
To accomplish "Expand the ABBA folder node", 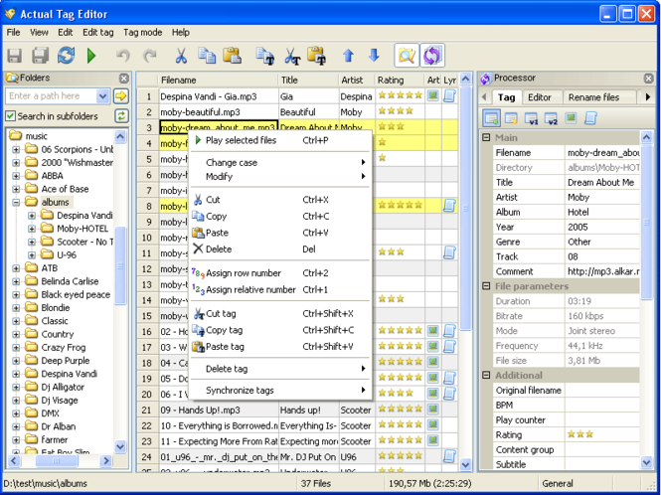I will click(16, 176).
